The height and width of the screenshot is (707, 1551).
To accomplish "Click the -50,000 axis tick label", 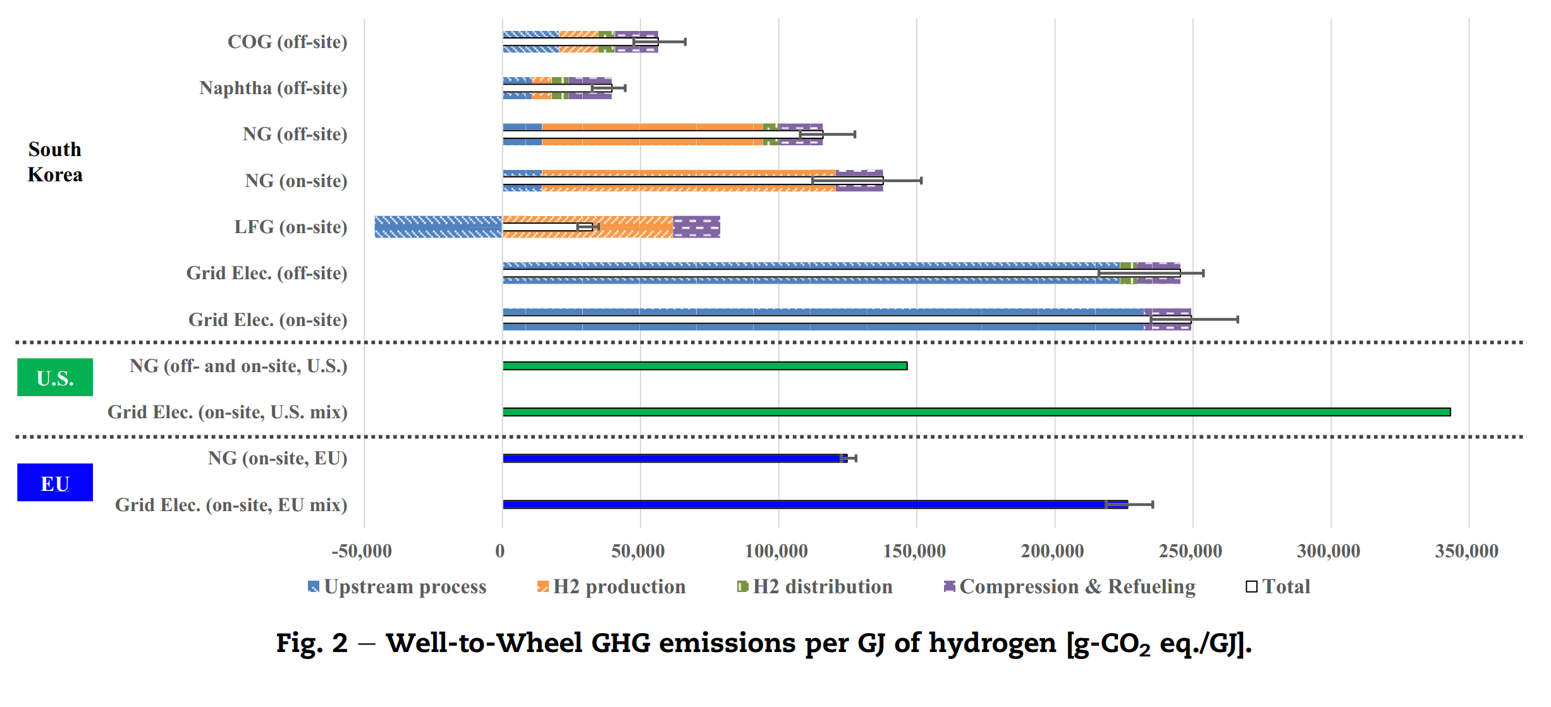I will [362, 551].
